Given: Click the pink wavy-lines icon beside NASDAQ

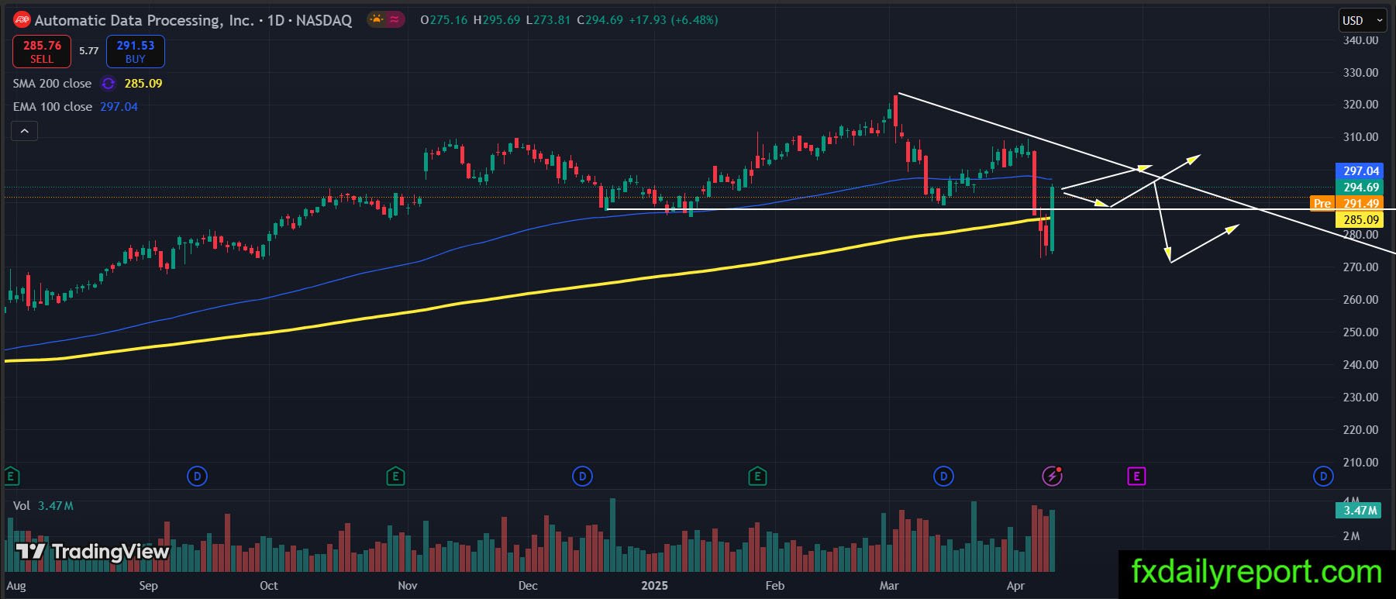Looking at the screenshot, I should [395, 20].
